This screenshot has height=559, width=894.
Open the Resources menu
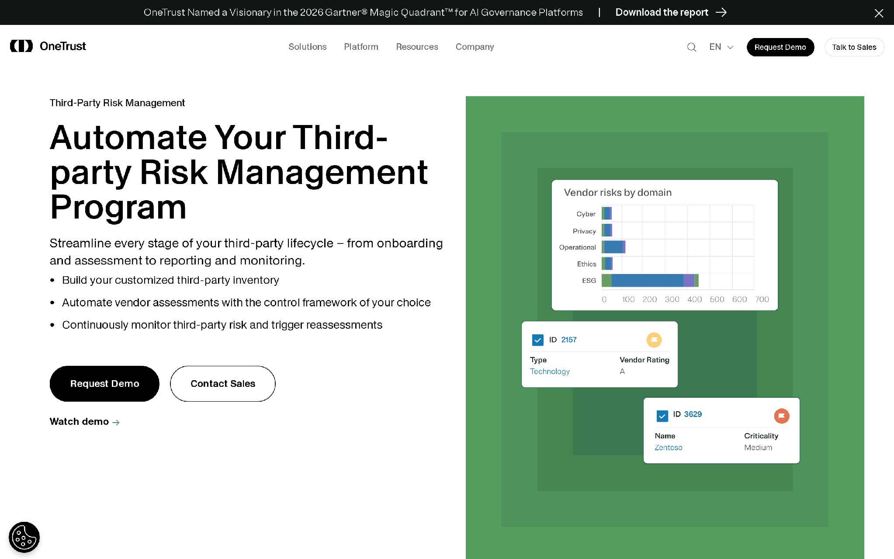point(417,47)
